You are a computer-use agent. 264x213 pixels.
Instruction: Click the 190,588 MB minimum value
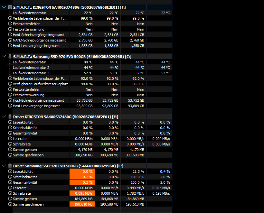coord(109,204)
